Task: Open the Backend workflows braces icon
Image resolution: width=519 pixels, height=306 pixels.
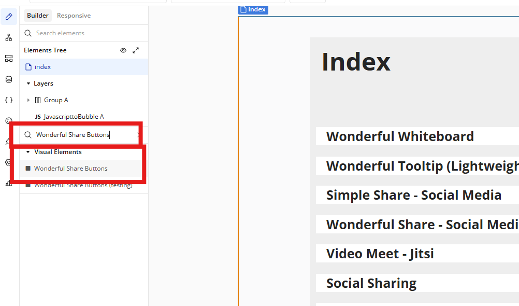Action: tap(9, 100)
